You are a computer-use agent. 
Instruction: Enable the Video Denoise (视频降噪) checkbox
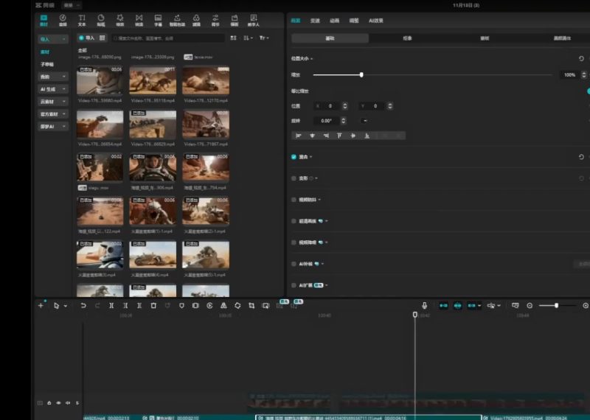pyautogui.click(x=294, y=242)
